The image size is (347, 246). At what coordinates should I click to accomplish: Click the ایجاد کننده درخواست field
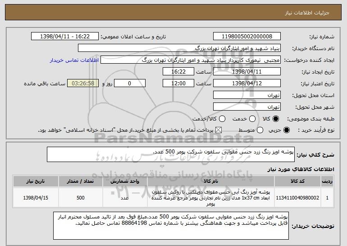[x=191, y=60]
